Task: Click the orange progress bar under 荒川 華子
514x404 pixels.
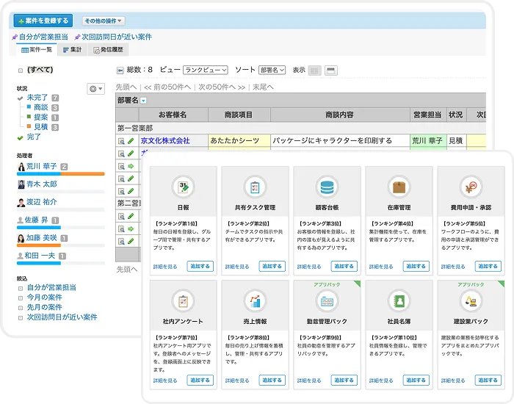Action: [60, 174]
